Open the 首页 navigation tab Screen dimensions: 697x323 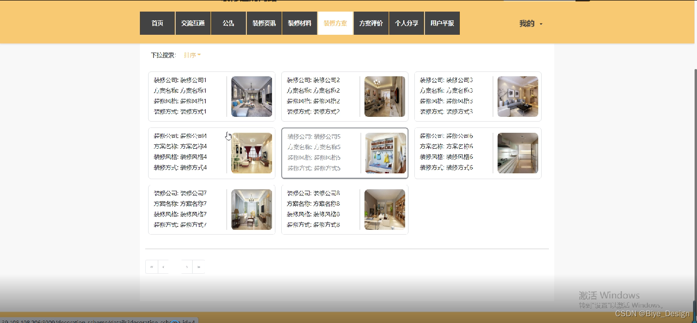pos(157,23)
